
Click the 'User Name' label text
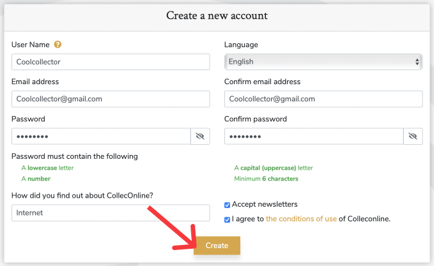coord(31,45)
